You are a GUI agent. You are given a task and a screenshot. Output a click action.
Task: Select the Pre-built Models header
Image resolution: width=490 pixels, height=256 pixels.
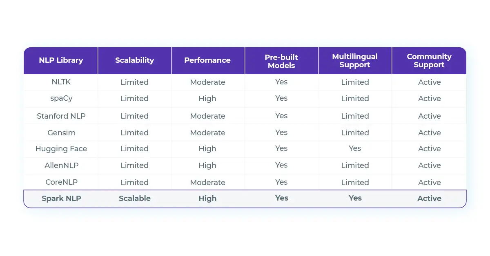click(x=281, y=61)
